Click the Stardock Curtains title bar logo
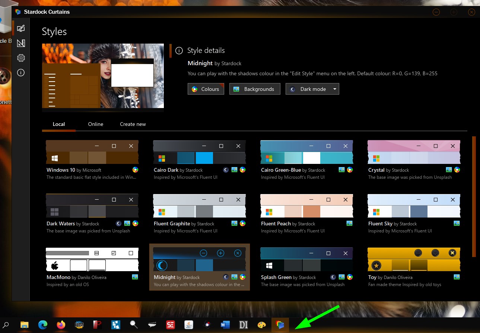Image resolution: width=480 pixels, height=333 pixels. tap(18, 12)
